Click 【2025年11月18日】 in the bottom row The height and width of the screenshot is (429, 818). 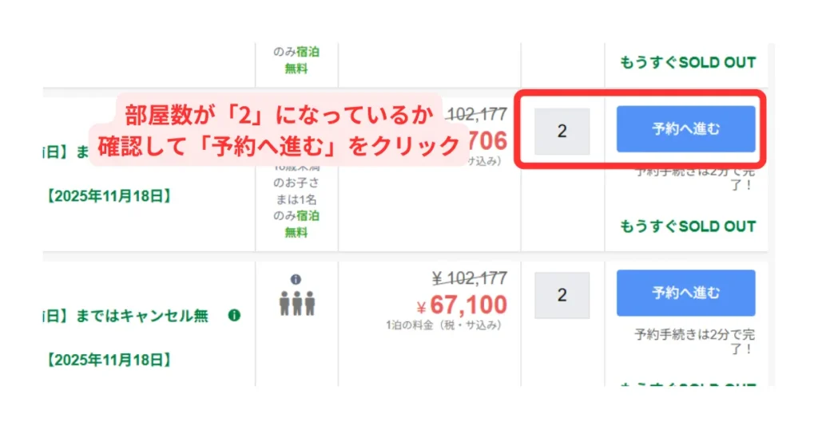point(108,359)
